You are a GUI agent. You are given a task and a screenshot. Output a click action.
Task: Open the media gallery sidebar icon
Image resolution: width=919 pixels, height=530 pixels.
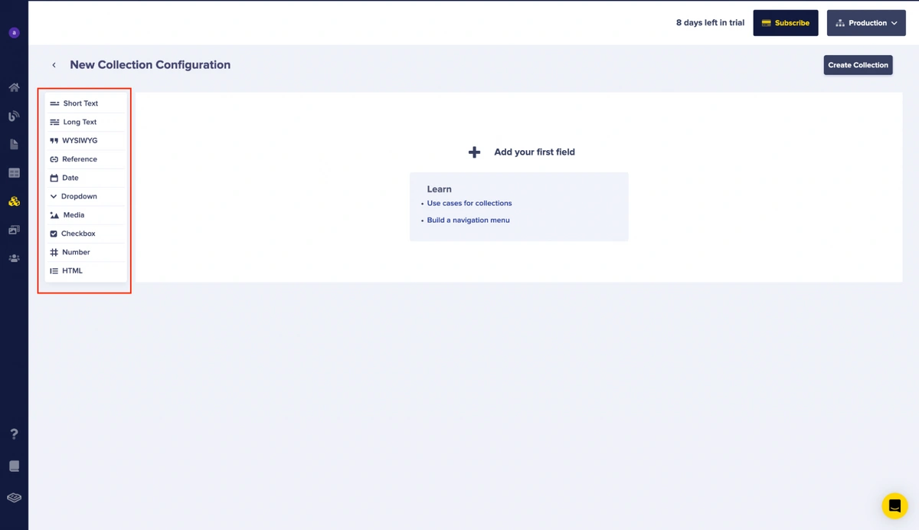pyautogui.click(x=14, y=230)
